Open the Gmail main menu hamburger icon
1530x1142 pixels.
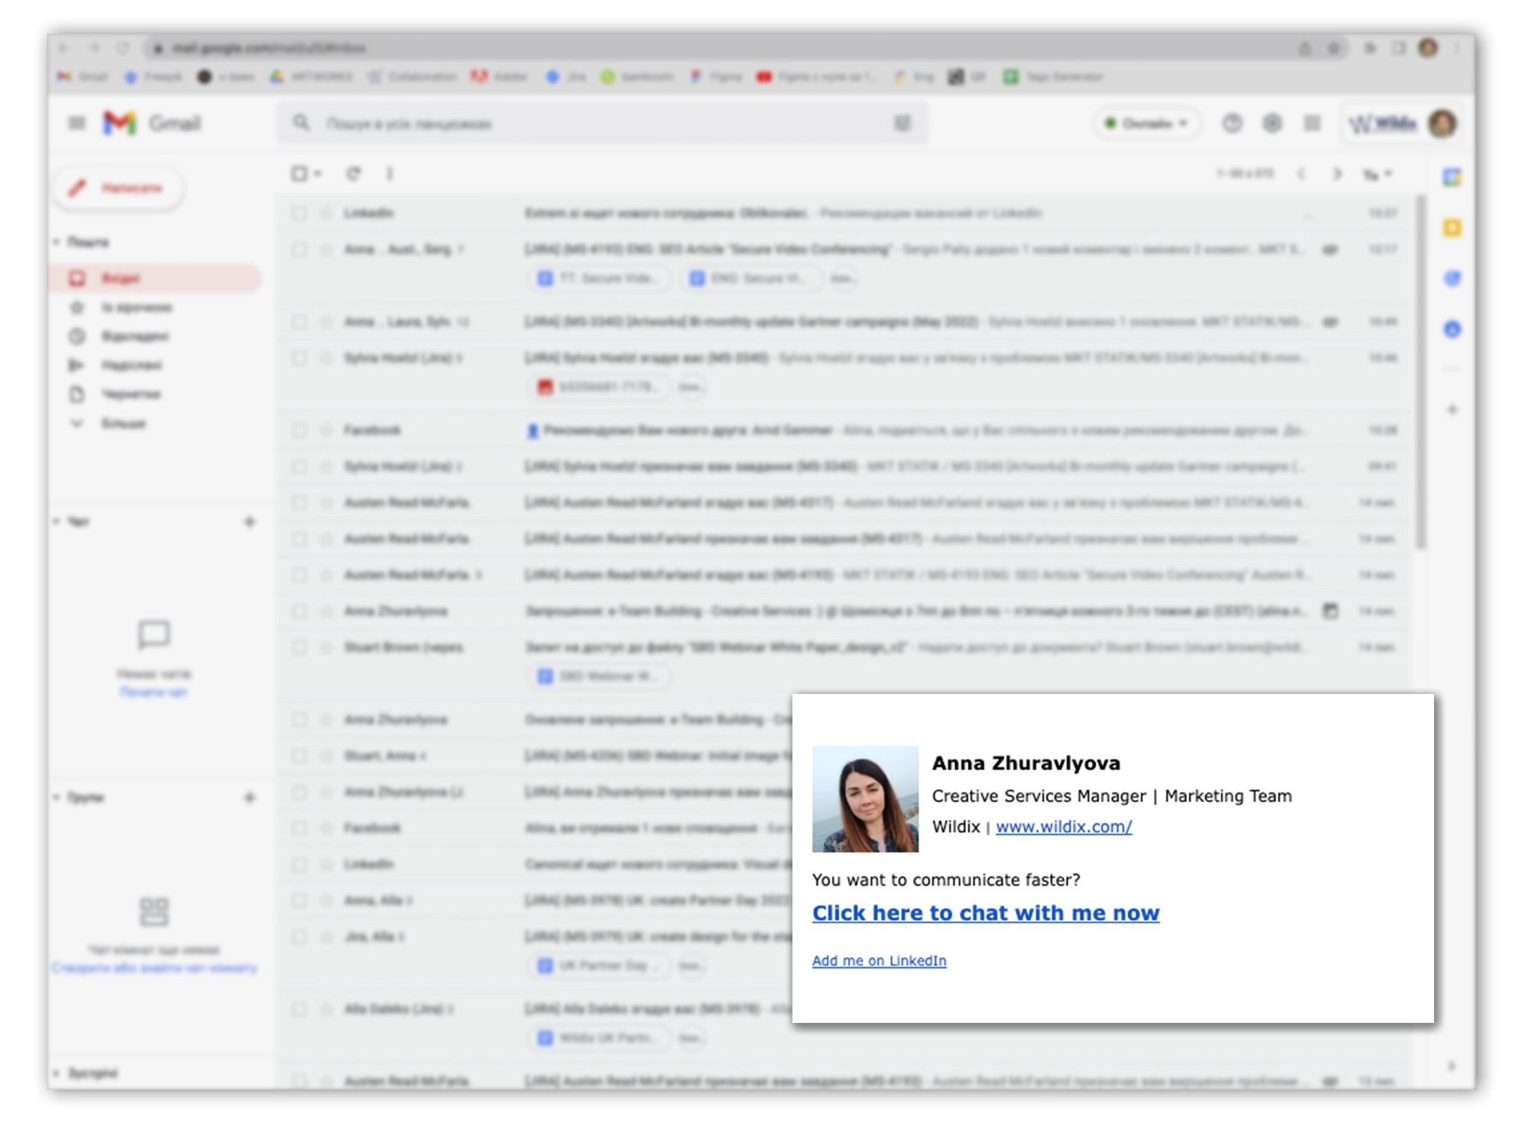pyautogui.click(x=77, y=123)
